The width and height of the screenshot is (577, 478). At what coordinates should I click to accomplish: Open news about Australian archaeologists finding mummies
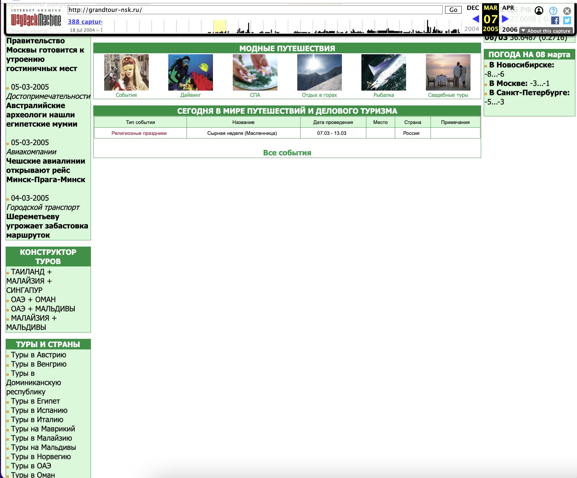(42, 115)
